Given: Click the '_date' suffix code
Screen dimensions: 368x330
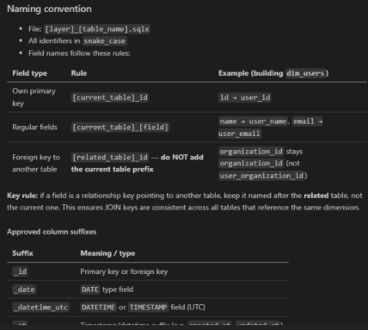Looking at the screenshot, I should click(x=24, y=290).
